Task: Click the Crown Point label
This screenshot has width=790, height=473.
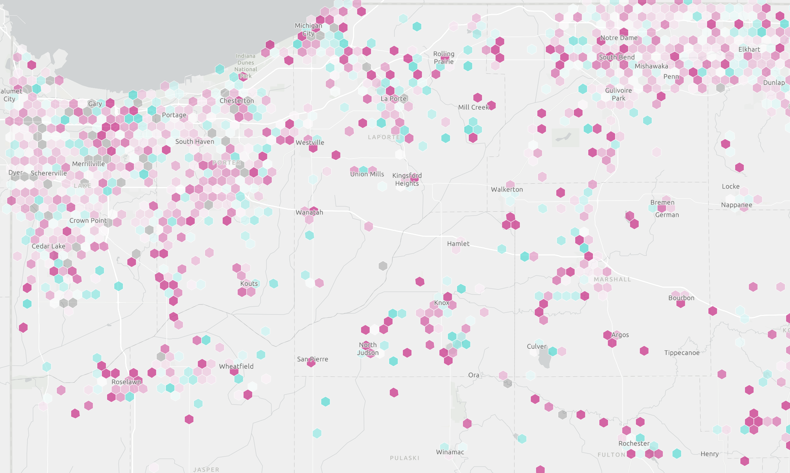Action: [88, 221]
